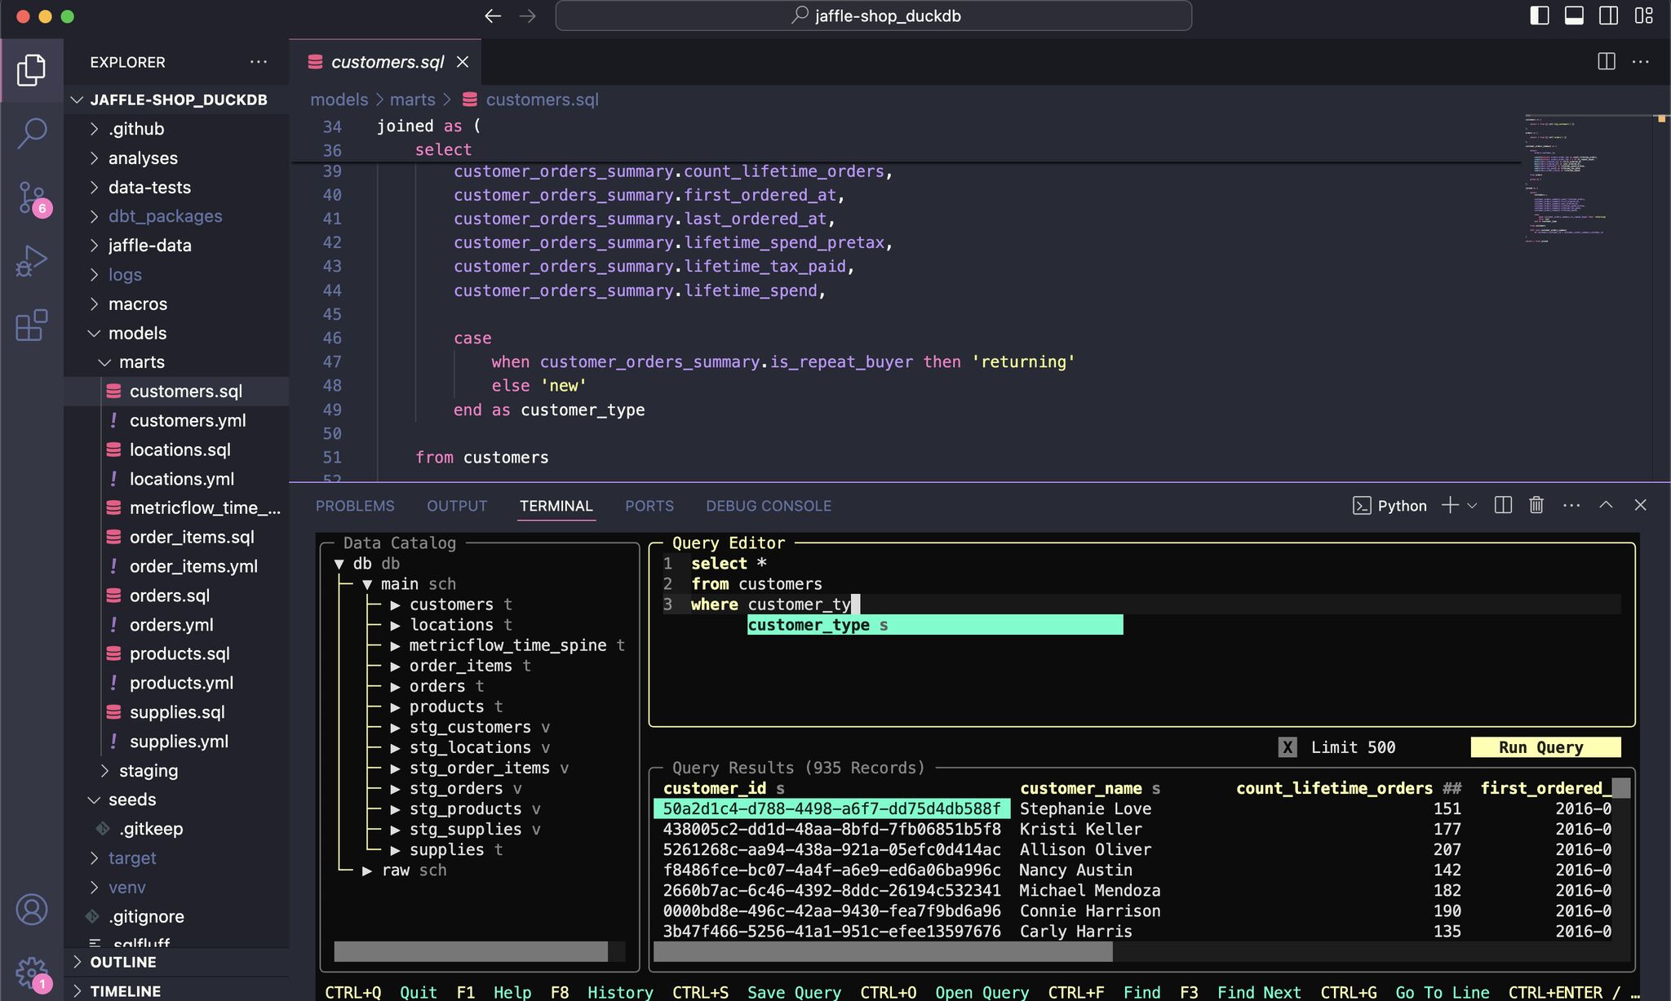Switch to the Problems tab
1671x1001 pixels.
[x=355, y=506]
